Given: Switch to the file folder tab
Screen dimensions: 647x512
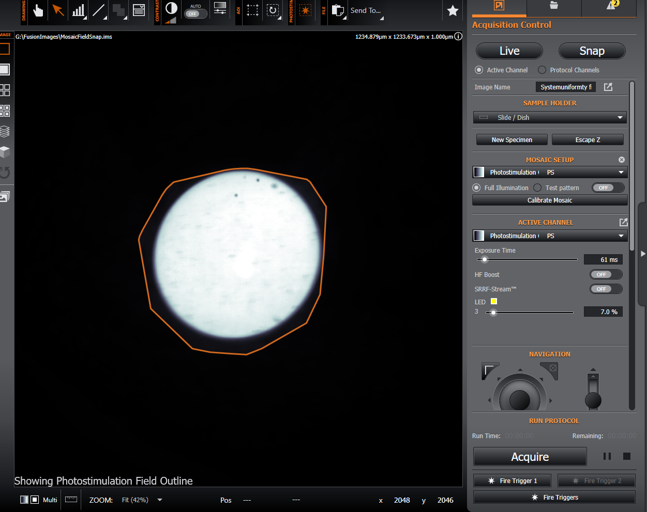Looking at the screenshot, I should [x=554, y=6].
